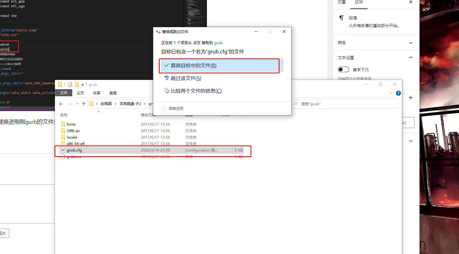Click the New folder icon in quick access toolbar
The image size is (459, 254).
coord(77,84)
